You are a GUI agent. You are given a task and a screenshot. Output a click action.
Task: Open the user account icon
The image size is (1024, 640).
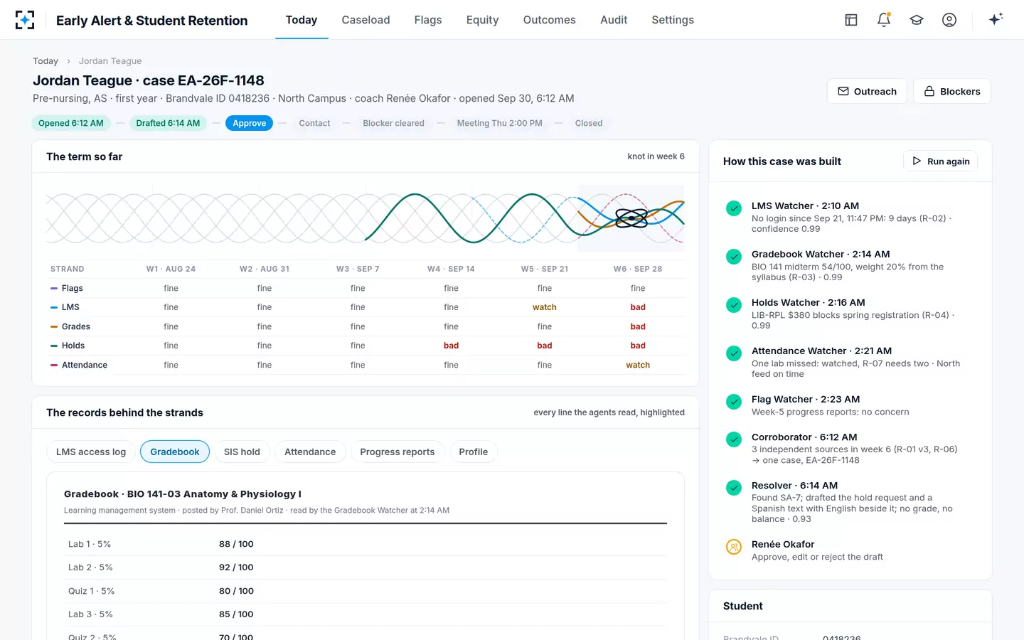949,20
